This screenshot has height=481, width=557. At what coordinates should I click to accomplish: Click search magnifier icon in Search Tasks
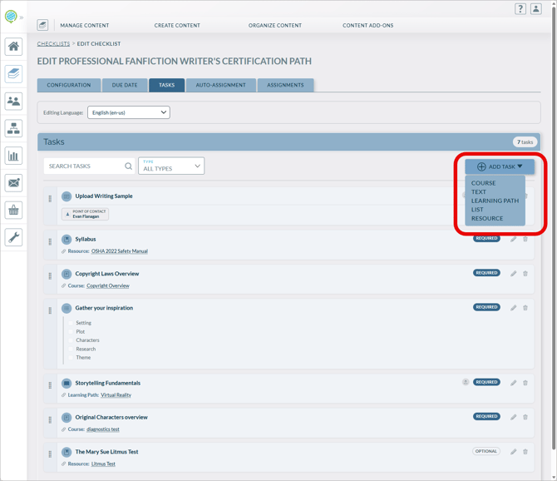coord(128,166)
